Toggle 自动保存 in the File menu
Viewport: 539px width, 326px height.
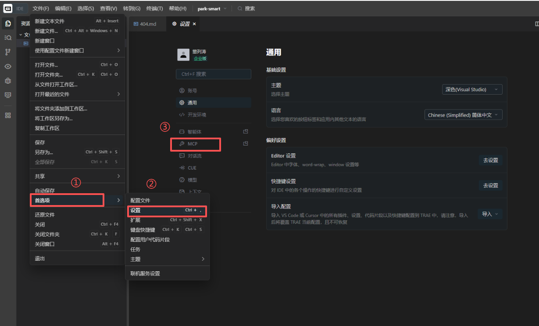tap(45, 191)
